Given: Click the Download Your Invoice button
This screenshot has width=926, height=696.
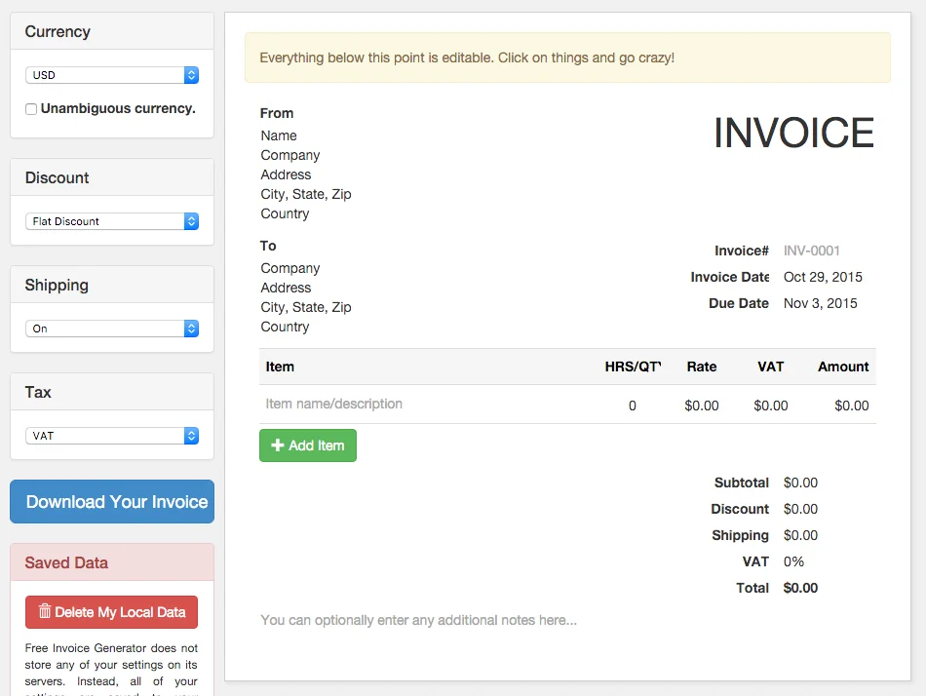Looking at the screenshot, I should point(111,501).
